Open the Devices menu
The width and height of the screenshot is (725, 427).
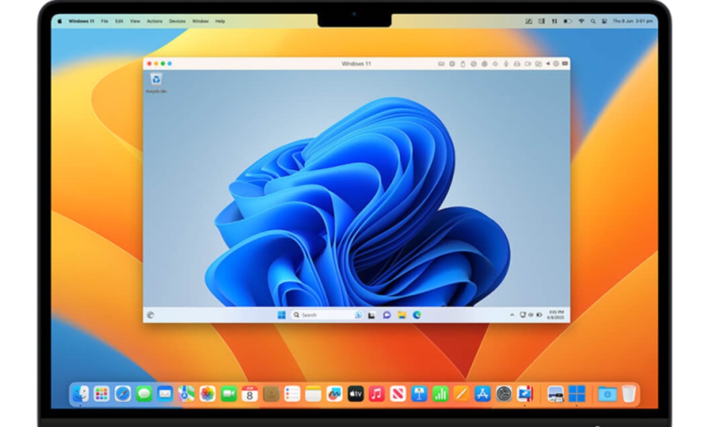click(177, 21)
